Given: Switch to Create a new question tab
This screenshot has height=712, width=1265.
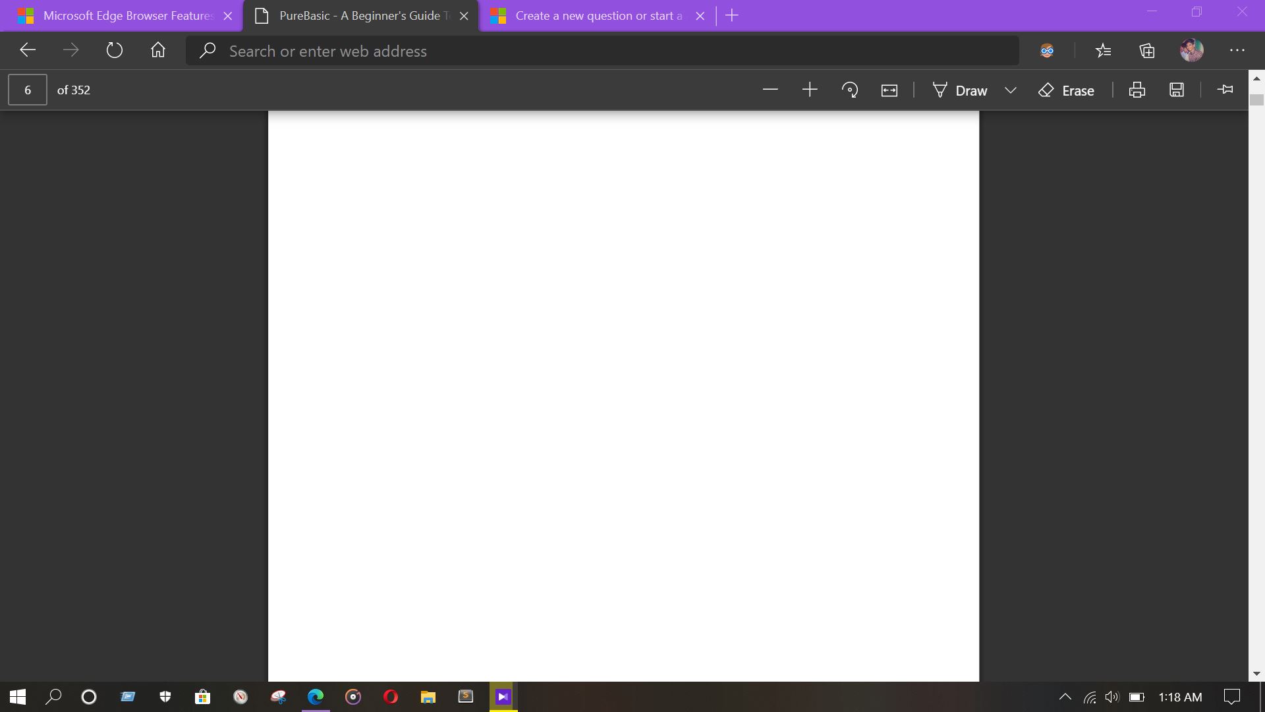Looking at the screenshot, I should (x=590, y=16).
